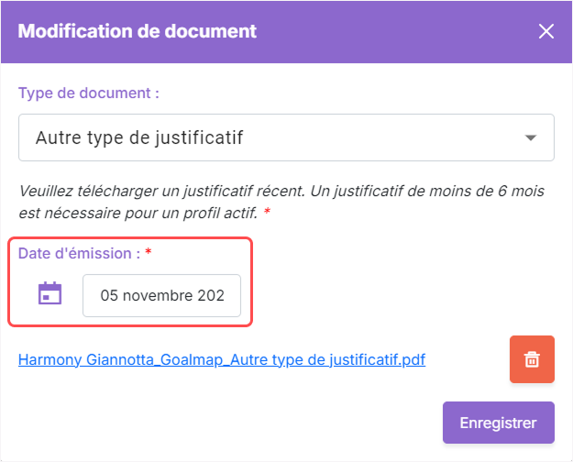This screenshot has width=573, height=462.
Task: Click the dropdown caret arrow of document type
Action: click(531, 137)
